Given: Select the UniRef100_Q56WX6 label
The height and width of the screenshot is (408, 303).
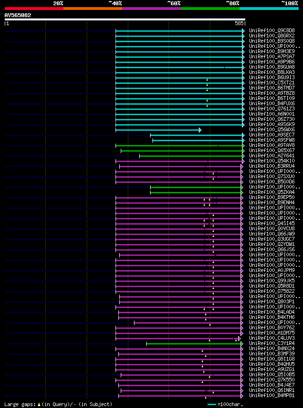Looking at the screenshot, I should 272,129.
